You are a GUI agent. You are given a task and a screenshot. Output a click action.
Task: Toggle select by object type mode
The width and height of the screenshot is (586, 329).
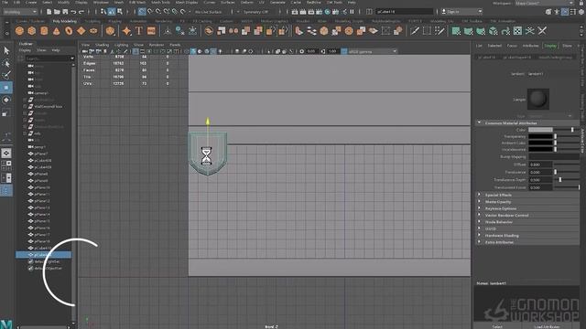tap(112, 12)
